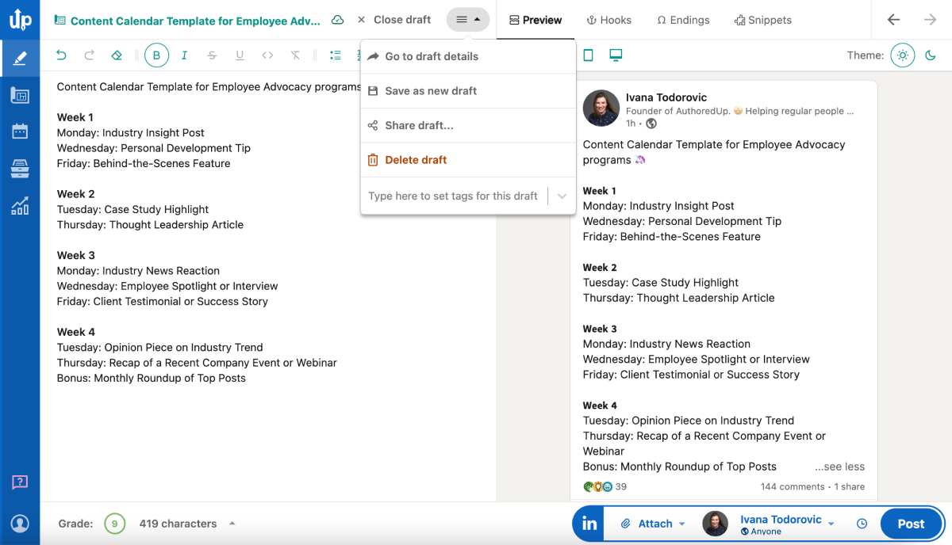Viewport: 952px width, 545px height.
Task: Open the calendar section in the left sidebar
Action: point(19,131)
